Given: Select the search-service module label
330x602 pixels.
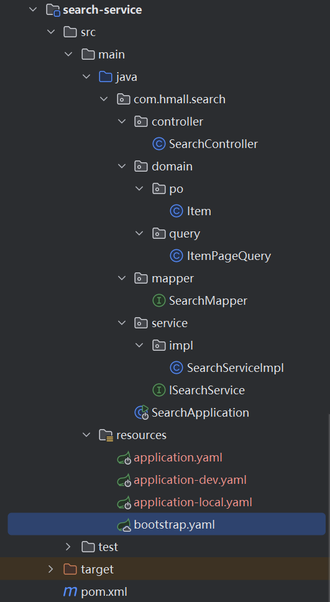Looking at the screenshot, I should point(103,10).
